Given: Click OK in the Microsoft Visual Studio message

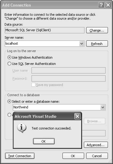Looking at the screenshot, I should [x=44, y=141].
